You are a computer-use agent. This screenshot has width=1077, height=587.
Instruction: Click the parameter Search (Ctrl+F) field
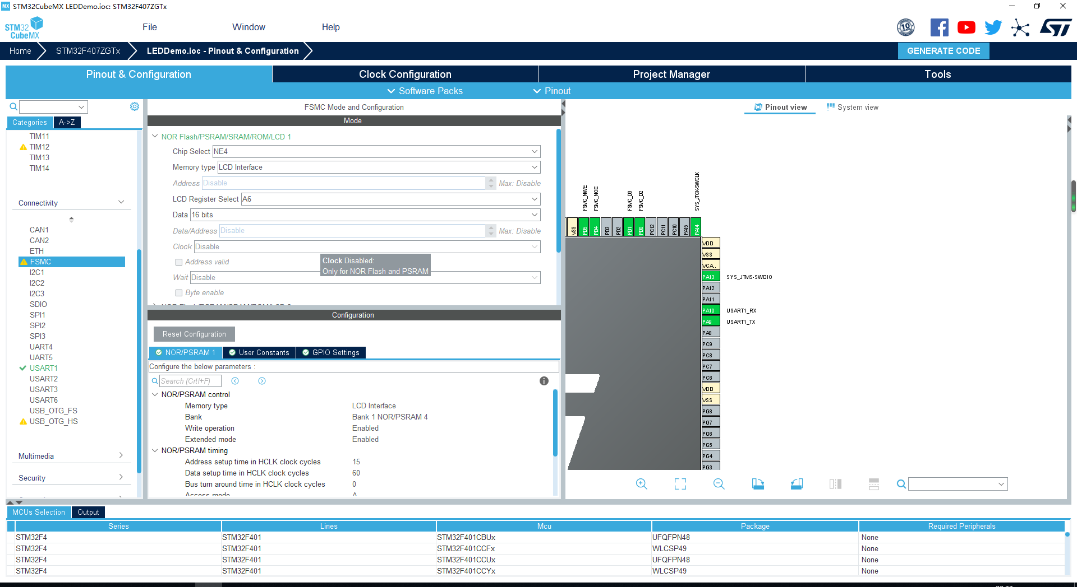tap(191, 381)
